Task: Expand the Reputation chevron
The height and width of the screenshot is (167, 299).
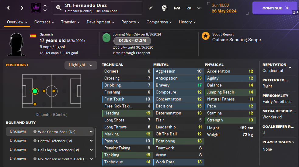Action: (x=290, y=67)
